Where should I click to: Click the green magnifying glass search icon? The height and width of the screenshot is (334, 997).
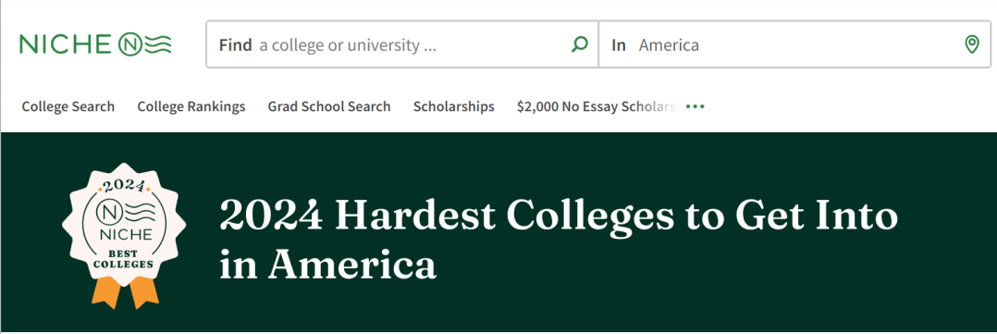tap(579, 44)
